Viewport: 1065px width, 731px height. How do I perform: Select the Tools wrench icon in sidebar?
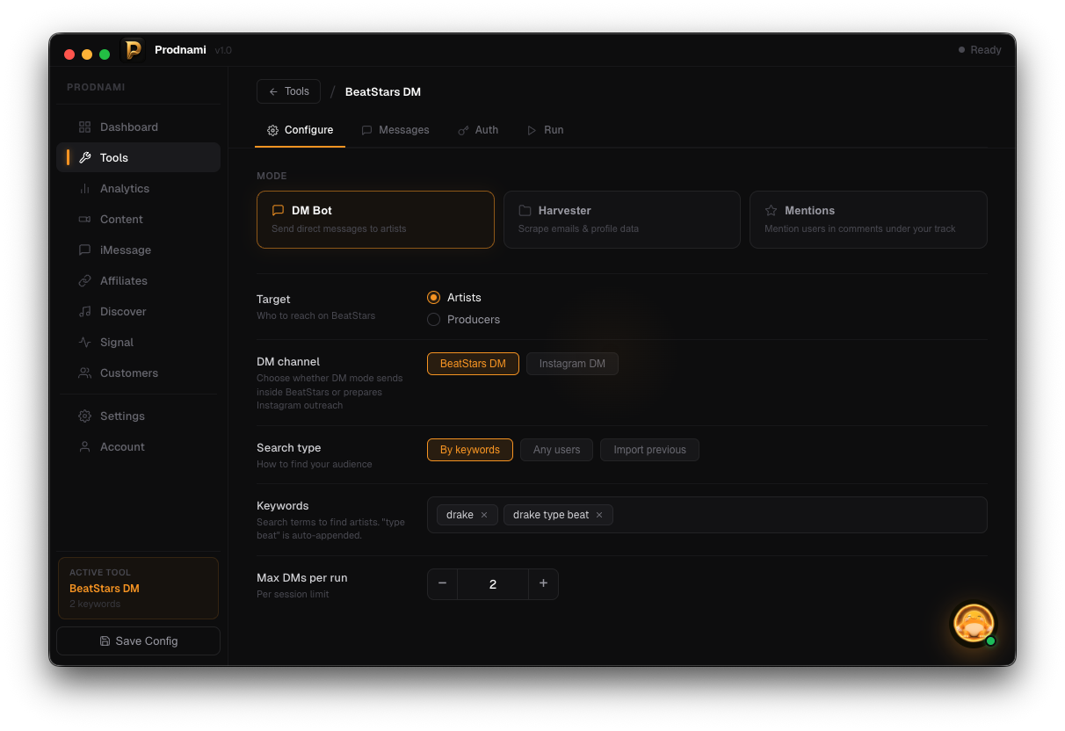click(x=84, y=158)
